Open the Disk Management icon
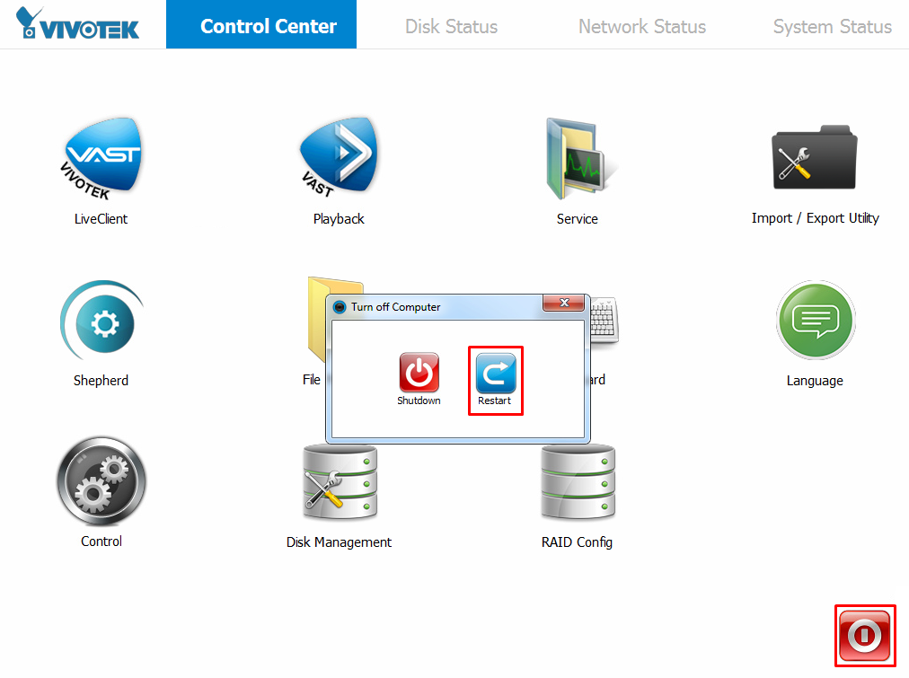Viewport: 909px width, 678px height. pos(340,481)
